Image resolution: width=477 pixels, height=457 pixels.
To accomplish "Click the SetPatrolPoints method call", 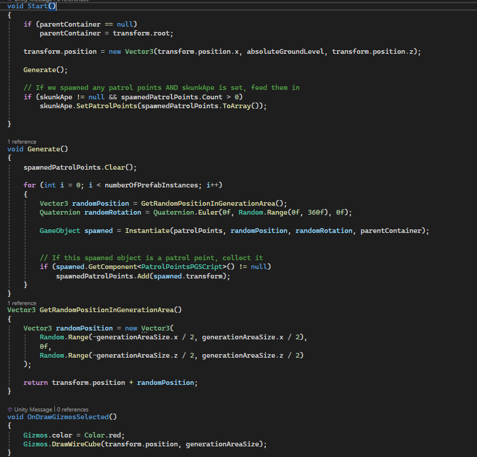I will (x=107, y=106).
